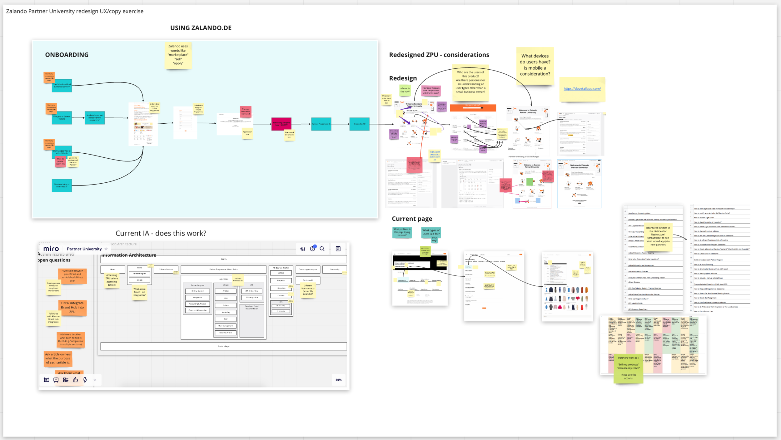Open the dovetailapp.com link
Image resolution: width=781 pixels, height=440 pixels.
(582, 89)
